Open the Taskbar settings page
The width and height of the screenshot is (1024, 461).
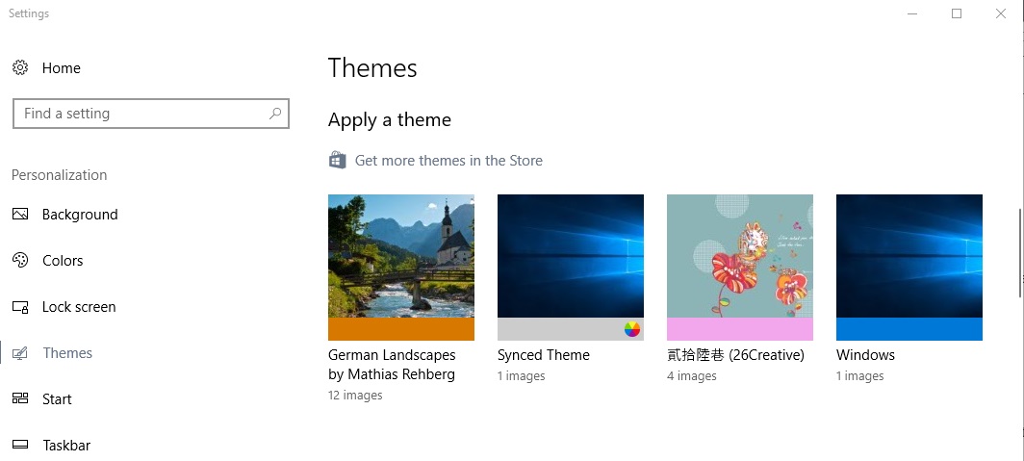tap(65, 445)
